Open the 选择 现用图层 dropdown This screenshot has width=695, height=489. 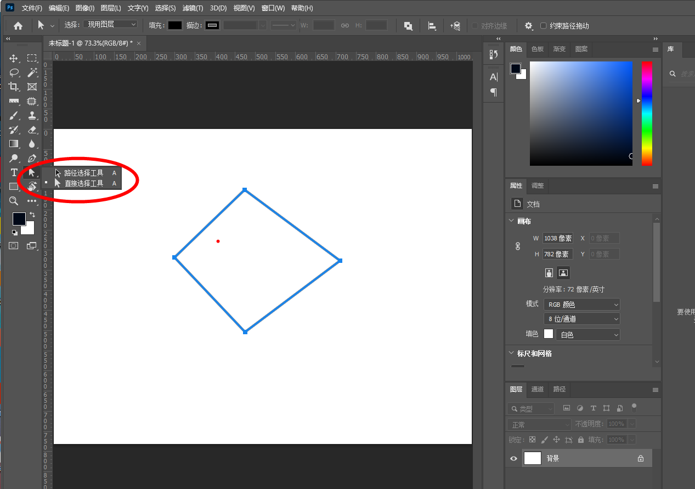tap(110, 25)
